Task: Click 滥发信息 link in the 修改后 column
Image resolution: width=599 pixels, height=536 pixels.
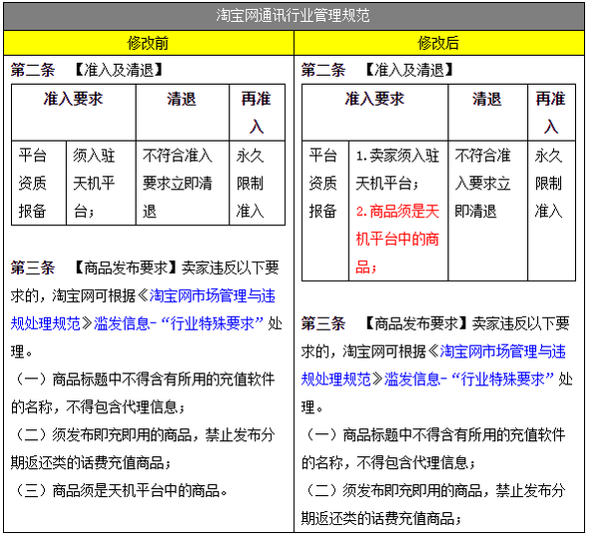Action: click(x=410, y=379)
